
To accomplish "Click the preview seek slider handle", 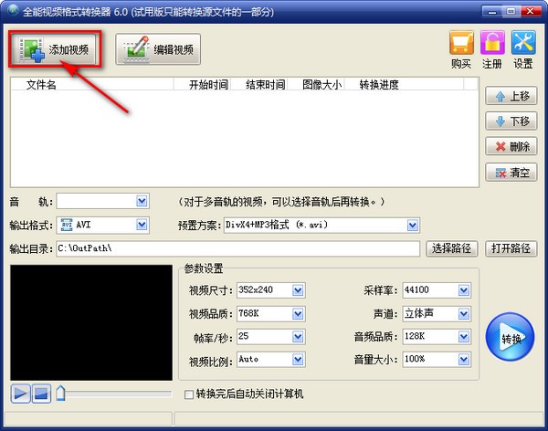I will tap(60, 394).
